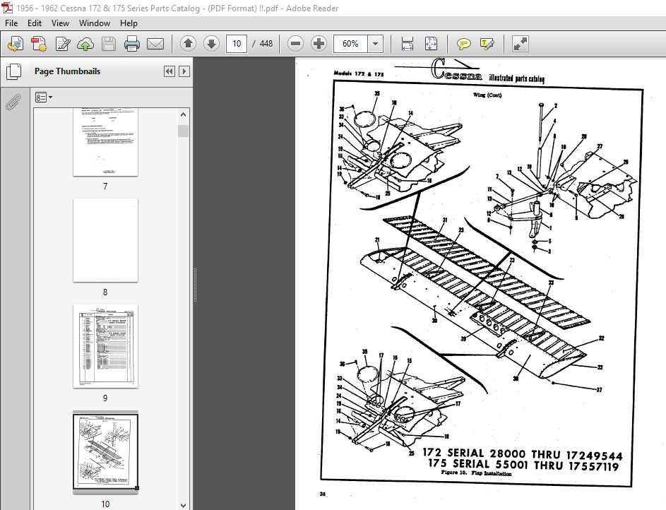The height and width of the screenshot is (510, 666).
Task: Click the 'Figure 10. Flap Installation' caption
Action: pos(476,473)
